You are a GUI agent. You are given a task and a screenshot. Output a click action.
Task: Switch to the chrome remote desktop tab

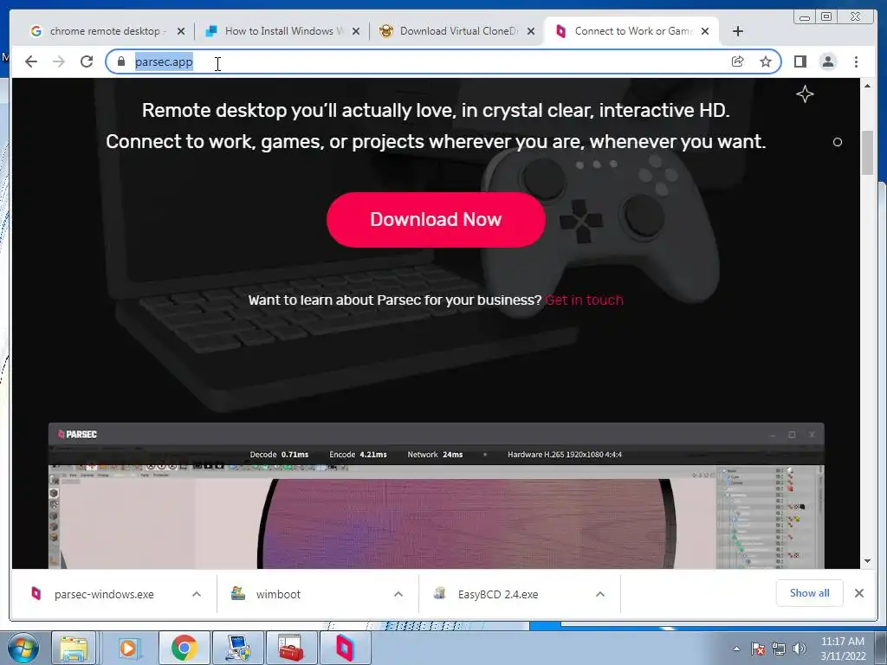point(107,31)
